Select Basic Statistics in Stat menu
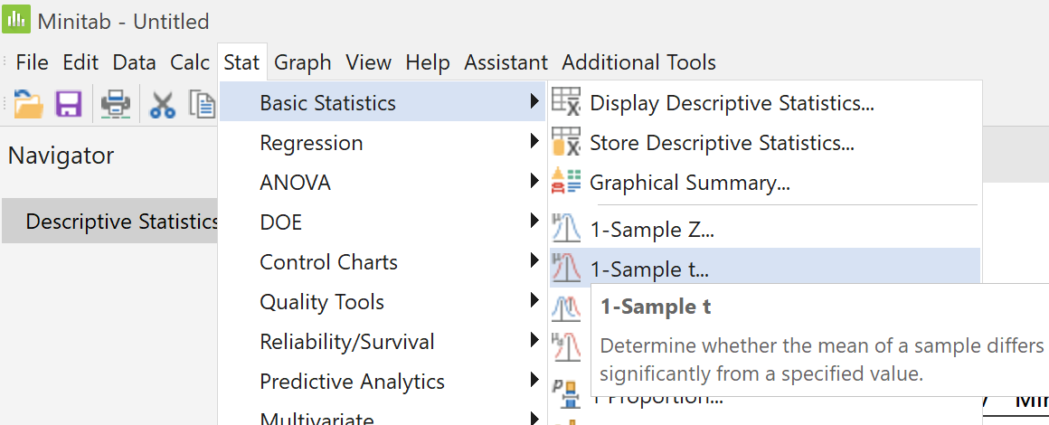Viewport: 1049px width, 425px height. (383, 102)
